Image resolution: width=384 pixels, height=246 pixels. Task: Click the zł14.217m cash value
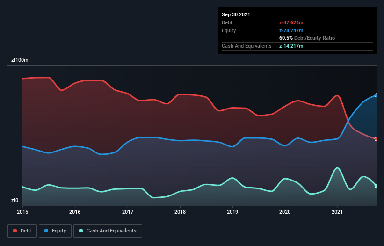[x=291, y=46]
